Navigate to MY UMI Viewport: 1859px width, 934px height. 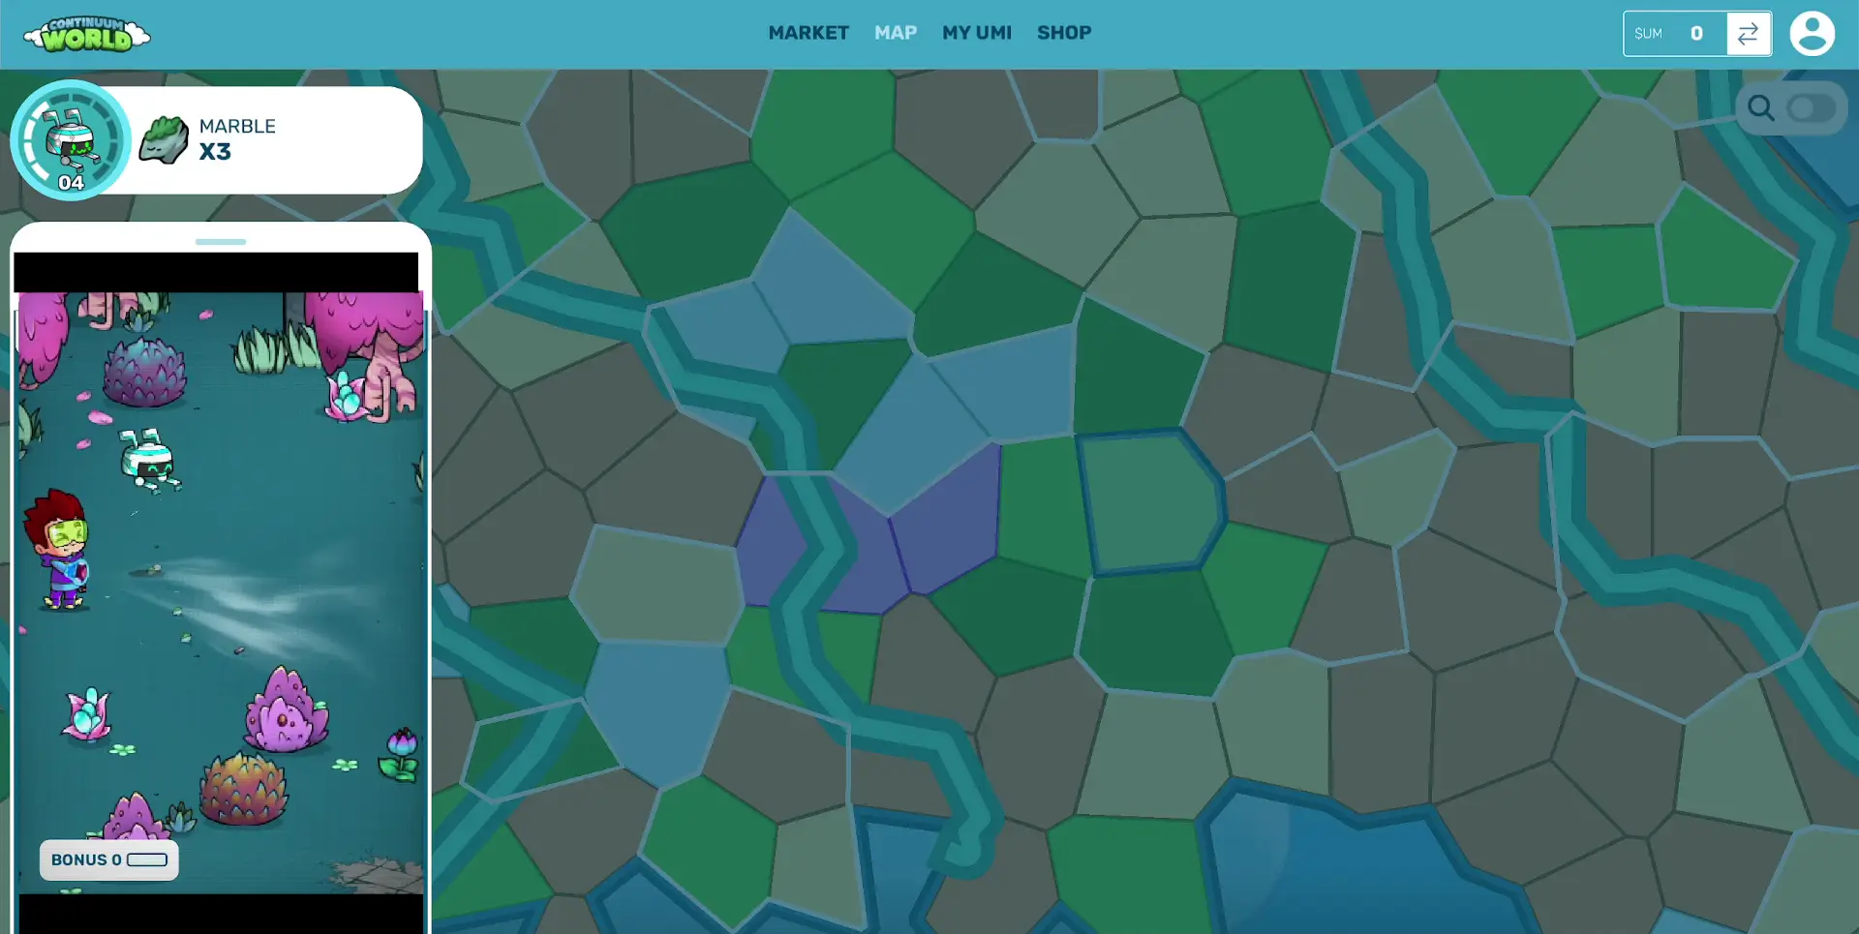point(977,32)
